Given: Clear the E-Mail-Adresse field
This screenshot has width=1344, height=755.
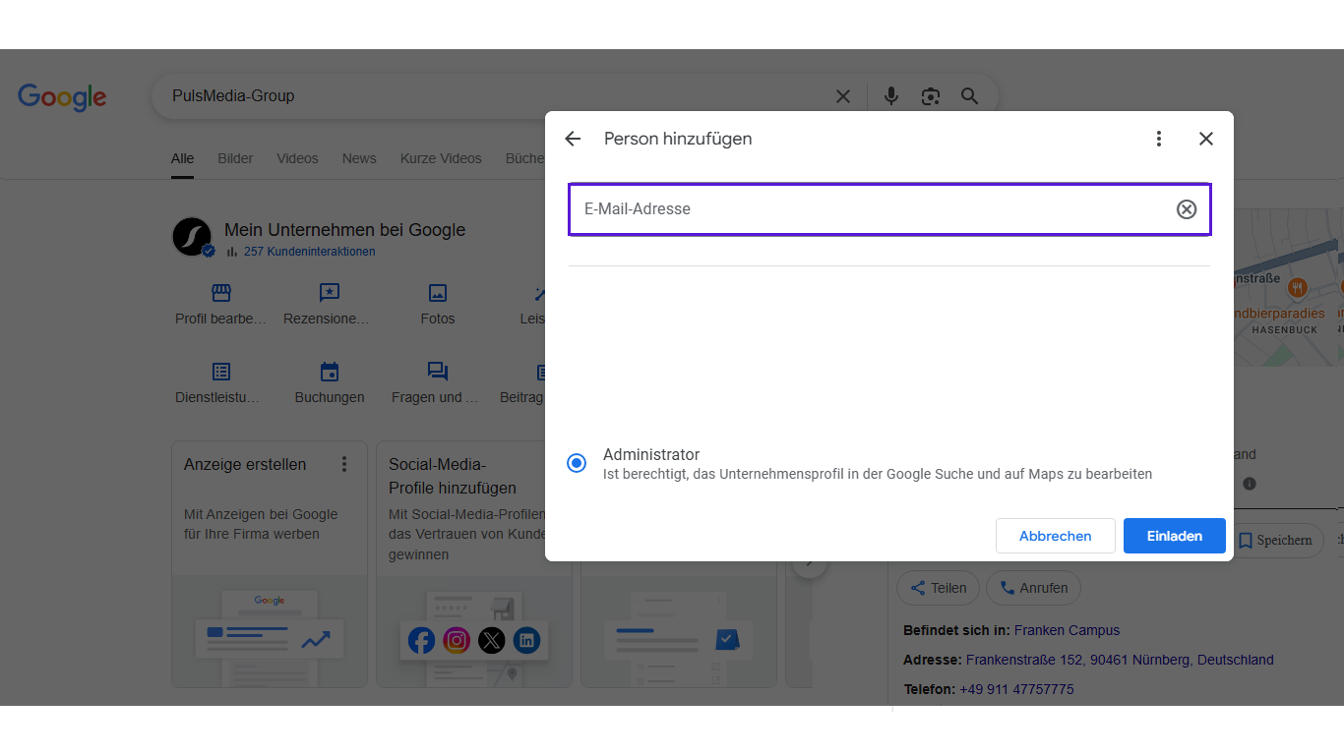Looking at the screenshot, I should coord(1187,208).
